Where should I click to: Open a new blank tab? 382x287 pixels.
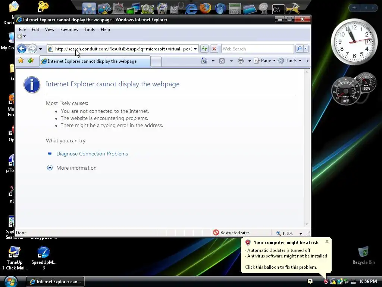tap(156, 61)
